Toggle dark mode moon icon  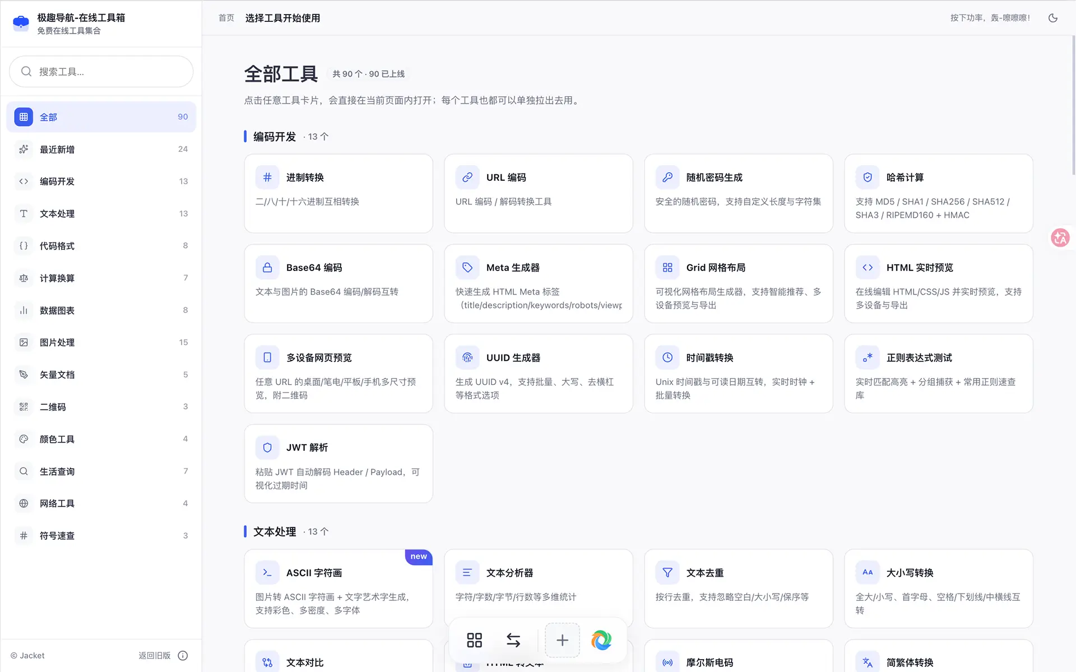[x=1053, y=18]
